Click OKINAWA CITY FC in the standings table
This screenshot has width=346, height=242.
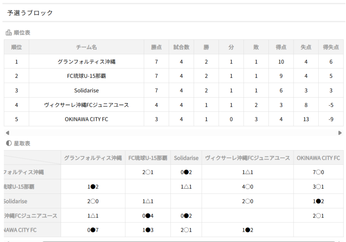[86, 119]
